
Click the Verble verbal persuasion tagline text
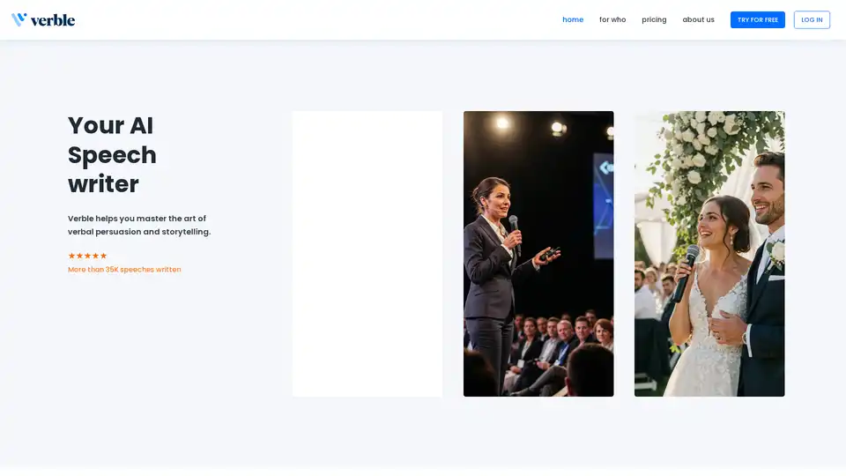(x=138, y=225)
